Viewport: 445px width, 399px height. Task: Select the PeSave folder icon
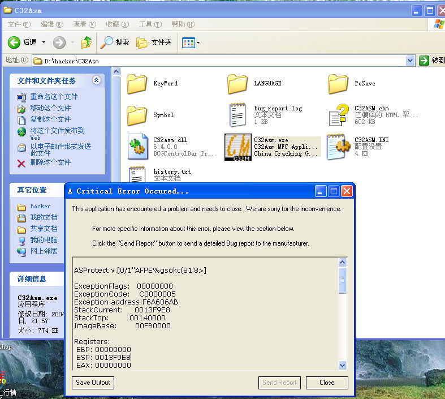[338, 84]
